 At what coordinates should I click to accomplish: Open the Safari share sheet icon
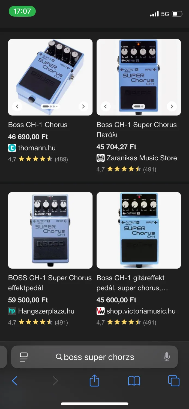(x=94, y=380)
